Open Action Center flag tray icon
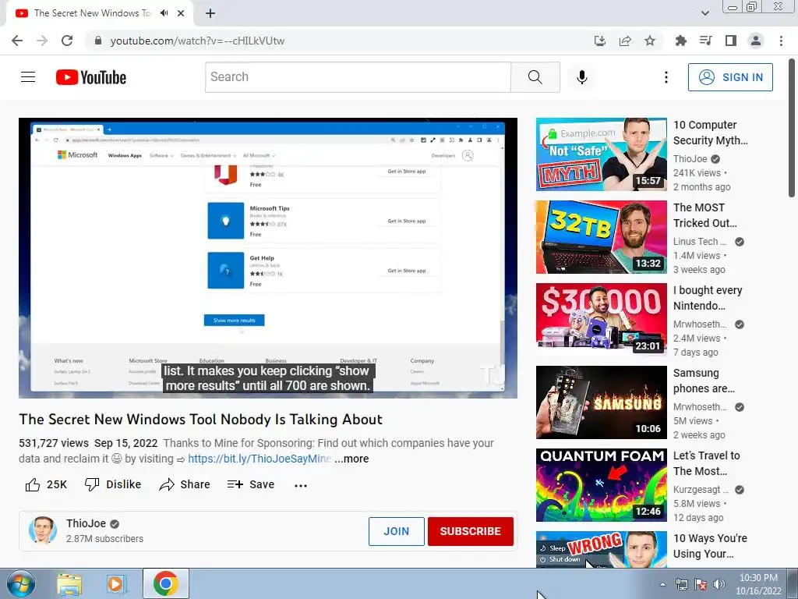798x599 pixels. click(x=701, y=584)
